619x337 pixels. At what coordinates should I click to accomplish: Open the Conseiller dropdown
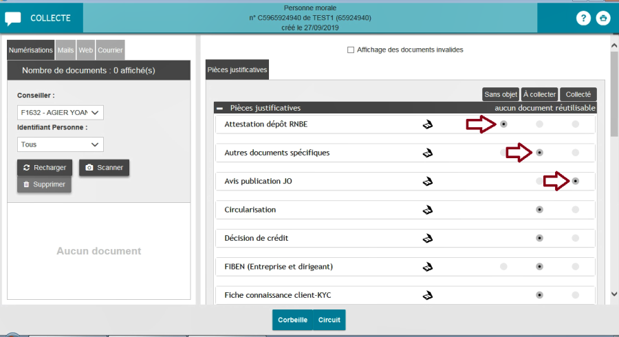click(x=60, y=112)
